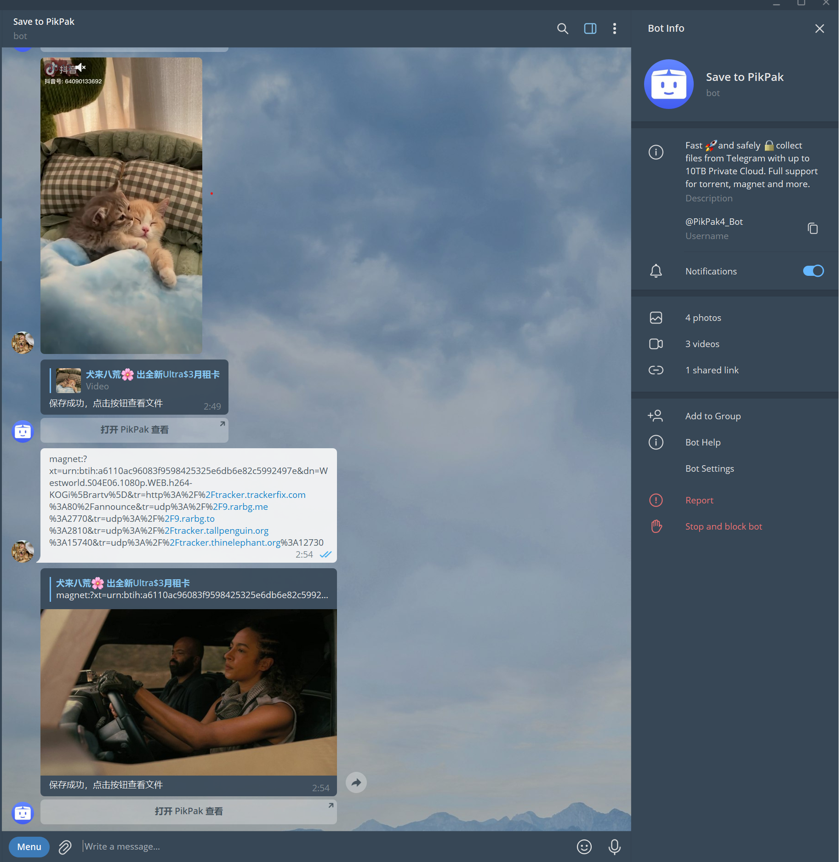Viewport: 839px width, 862px height.
Task: Open the 2Ftracker.trackerfix.com link
Action: (256, 495)
